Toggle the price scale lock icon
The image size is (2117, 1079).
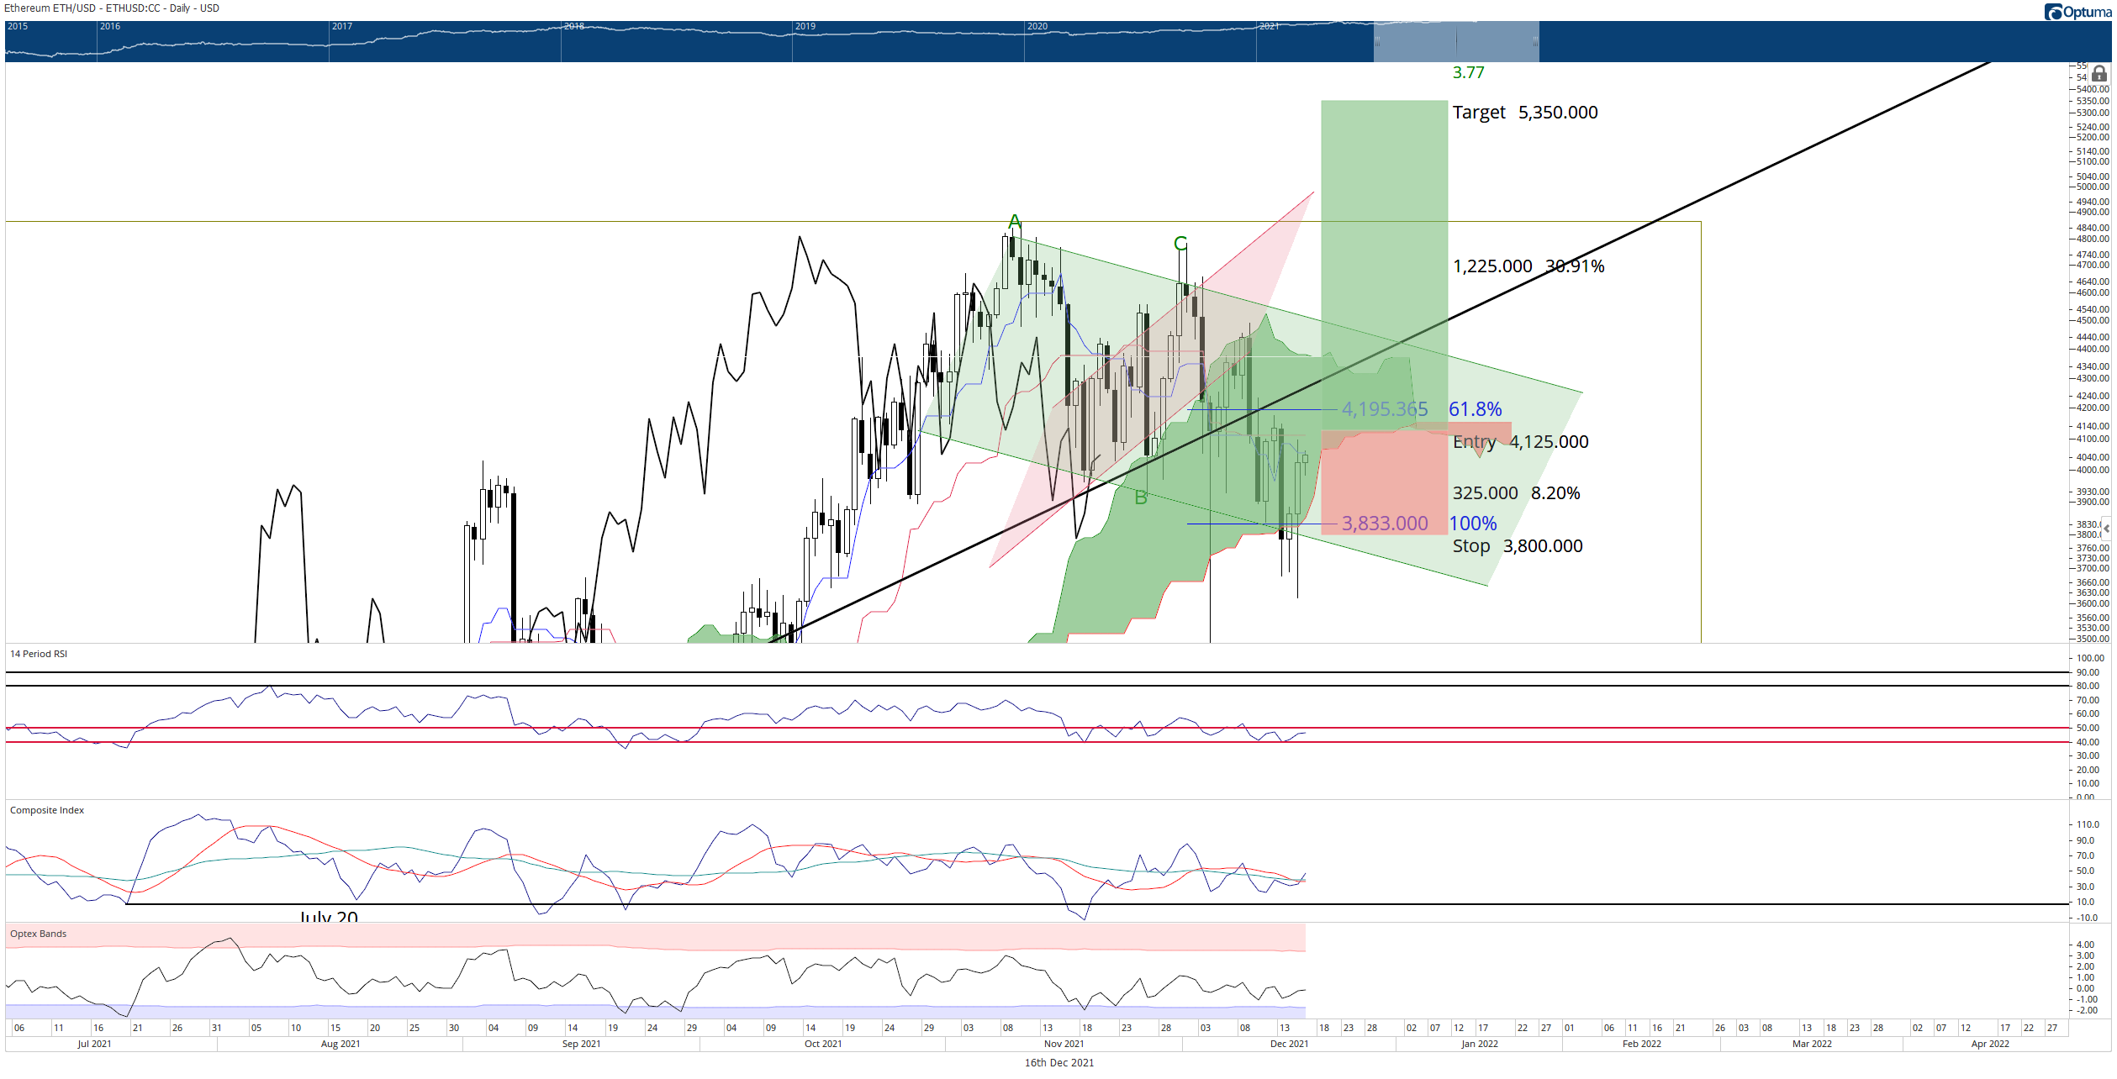coord(2099,74)
